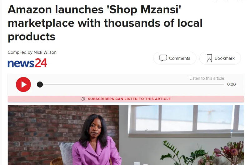Viewport: 250px width, 165px height.
Task: Click the red '24' in the logo
Action: [x=41, y=63]
